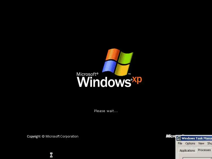
Task: Open the Shut Down menu in Task Manager
Action: [x=209, y=143]
